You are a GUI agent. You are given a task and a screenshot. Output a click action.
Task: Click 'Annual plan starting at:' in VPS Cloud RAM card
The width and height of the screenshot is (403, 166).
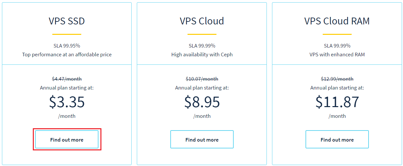pos(337,88)
